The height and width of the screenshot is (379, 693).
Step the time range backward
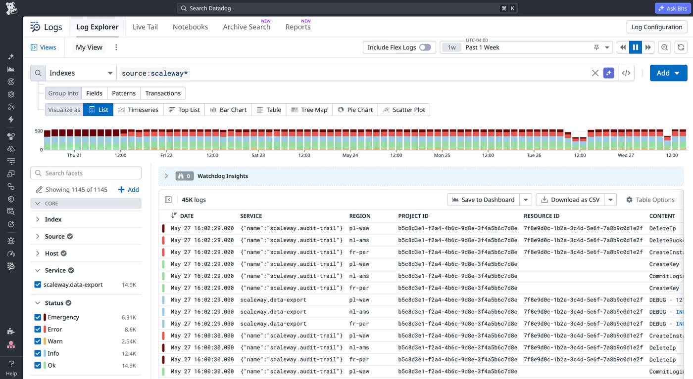[x=623, y=47]
